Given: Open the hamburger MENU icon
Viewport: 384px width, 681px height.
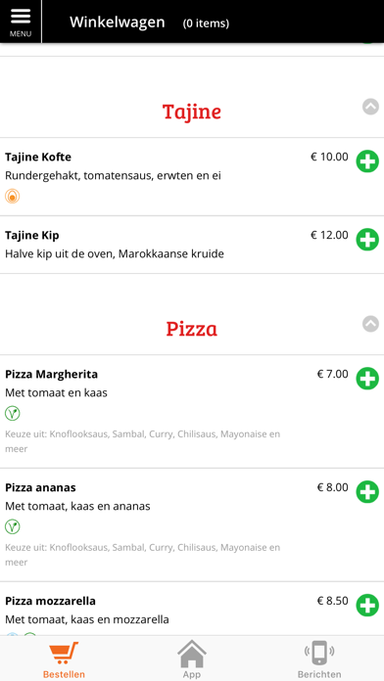Looking at the screenshot, I should [21, 22].
